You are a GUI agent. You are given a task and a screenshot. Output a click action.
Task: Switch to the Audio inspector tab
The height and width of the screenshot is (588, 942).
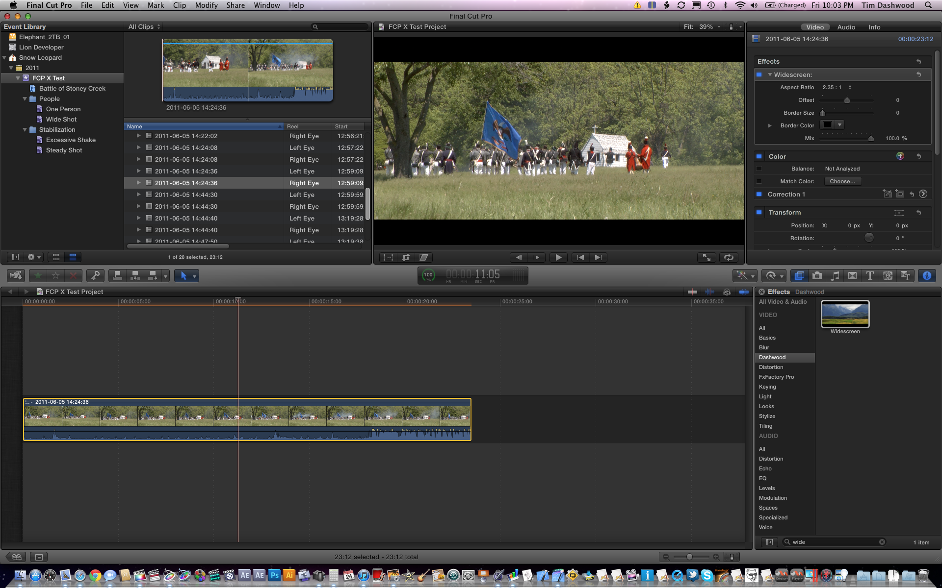point(846,27)
